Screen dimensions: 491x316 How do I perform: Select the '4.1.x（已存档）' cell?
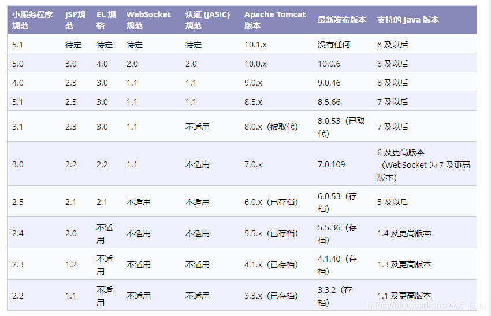coord(271,264)
